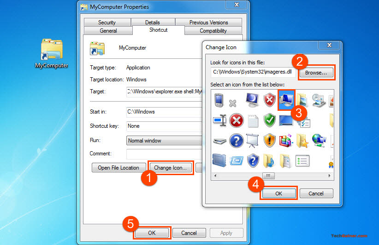The width and height of the screenshot is (379, 245).
Task: Go to the Previous Versions tab
Action: click(208, 23)
